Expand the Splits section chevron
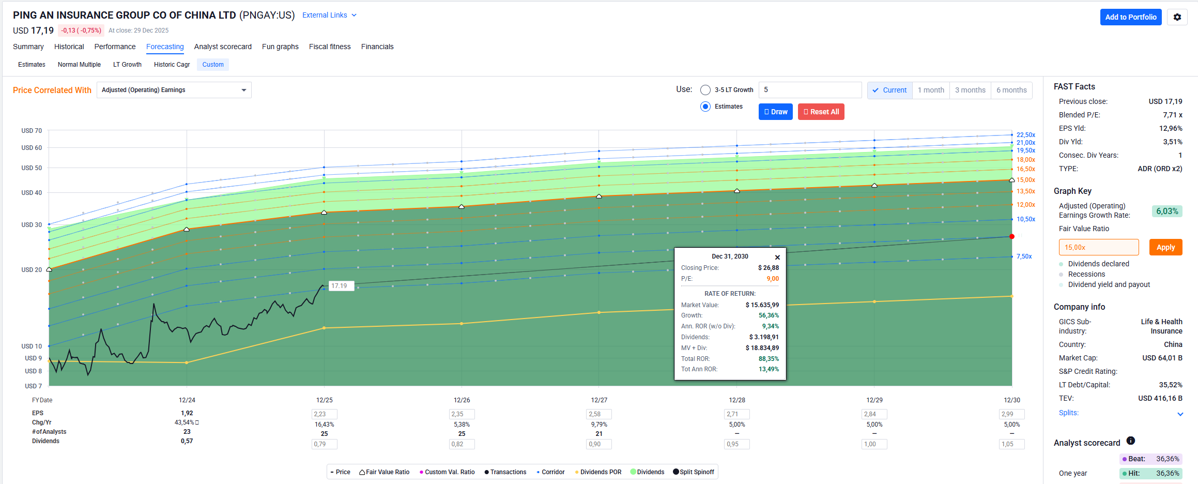Screen dimensions: 1198x484 [x=1180, y=414]
